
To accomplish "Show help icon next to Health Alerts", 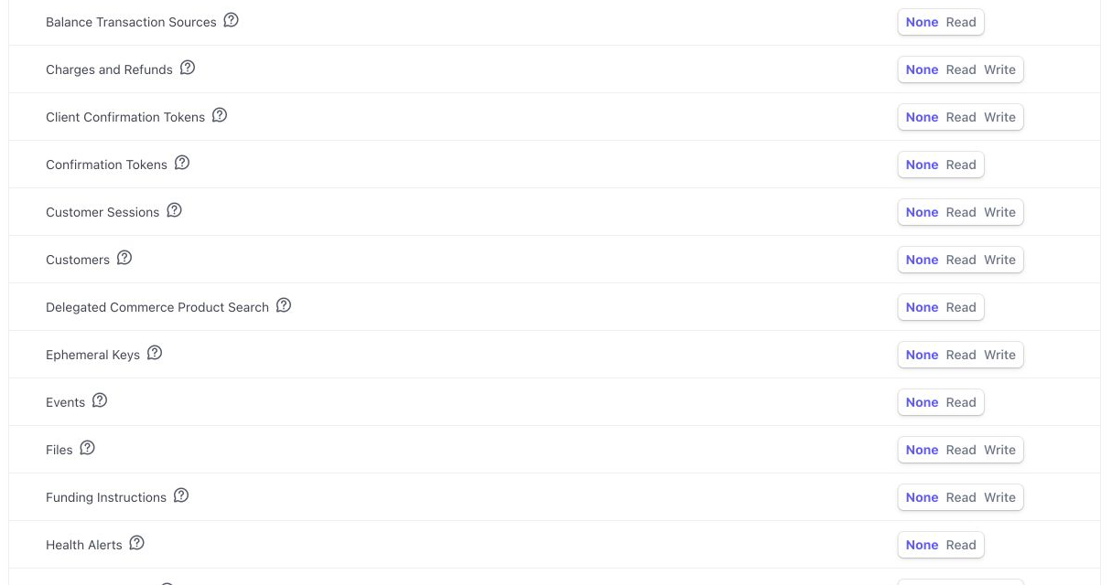I will coord(136,543).
